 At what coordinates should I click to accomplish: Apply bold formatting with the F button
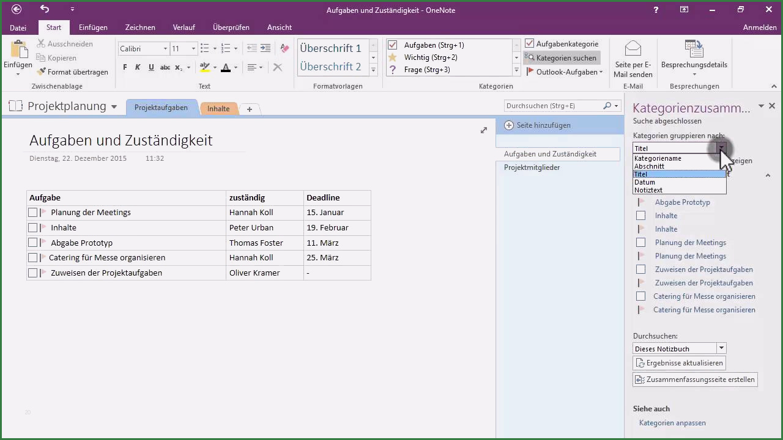(x=125, y=67)
